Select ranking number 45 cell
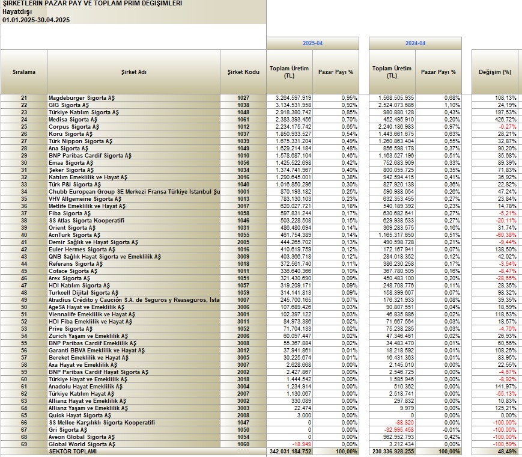The width and height of the screenshot is (522, 457). pos(24,271)
